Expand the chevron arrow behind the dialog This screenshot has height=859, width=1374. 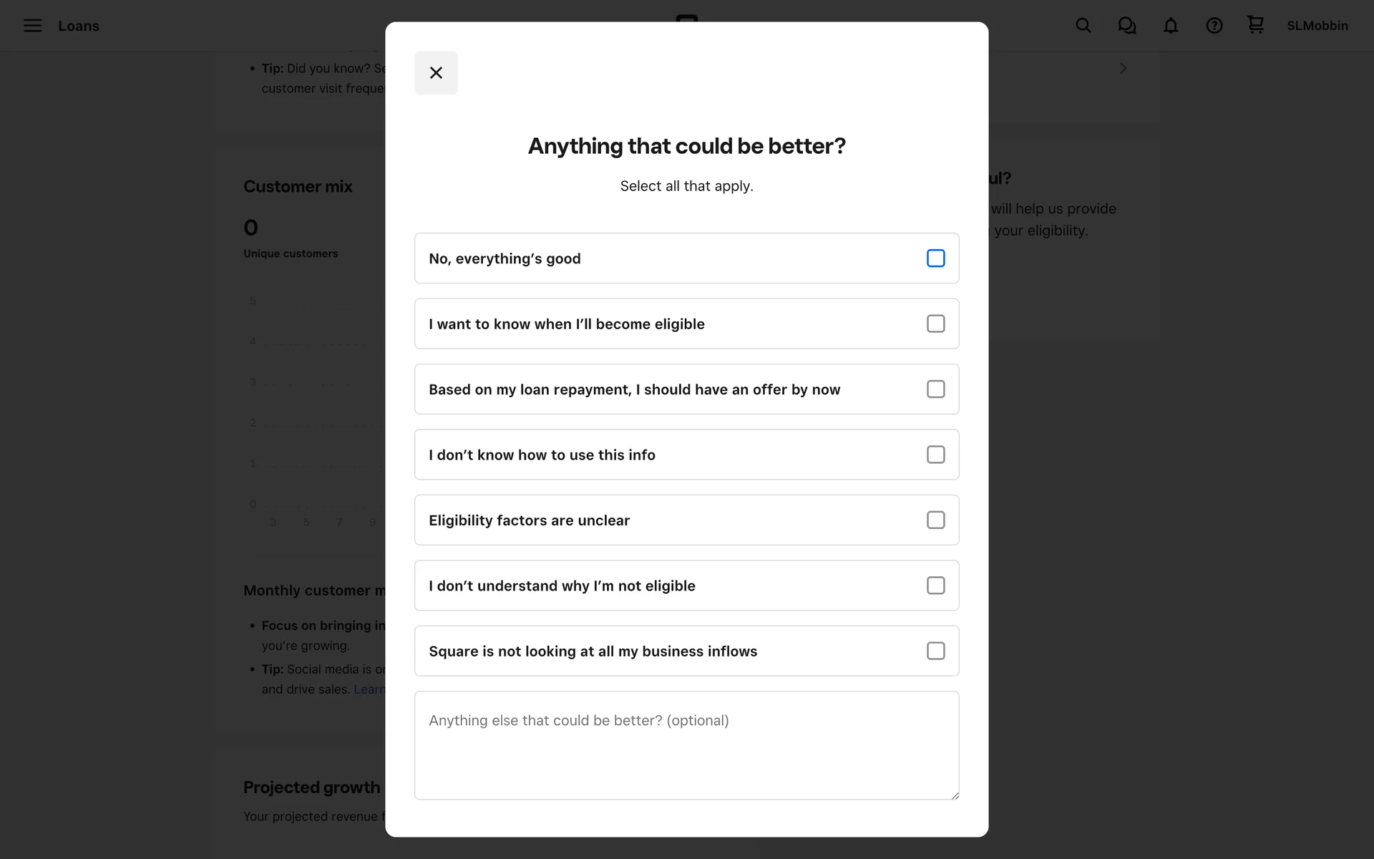[1123, 69]
